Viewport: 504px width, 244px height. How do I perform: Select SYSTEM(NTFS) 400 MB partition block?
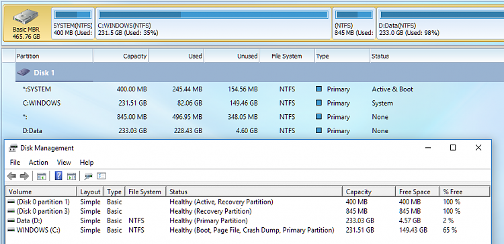point(73,24)
